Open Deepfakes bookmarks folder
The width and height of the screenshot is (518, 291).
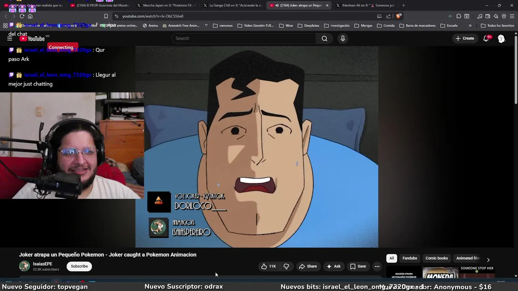308,25
